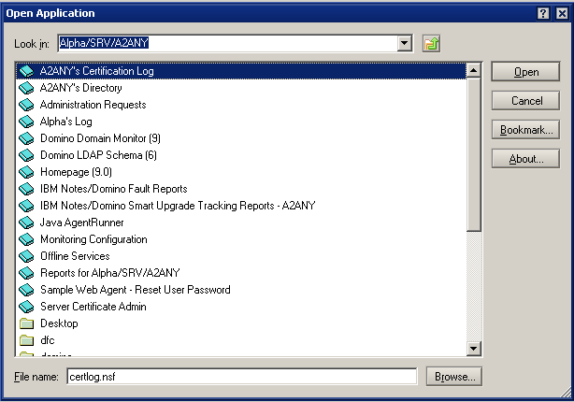Click the database icon beside Domino Domain Monitor
Image resolution: width=574 pixels, height=402 pixels.
click(26, 138)
